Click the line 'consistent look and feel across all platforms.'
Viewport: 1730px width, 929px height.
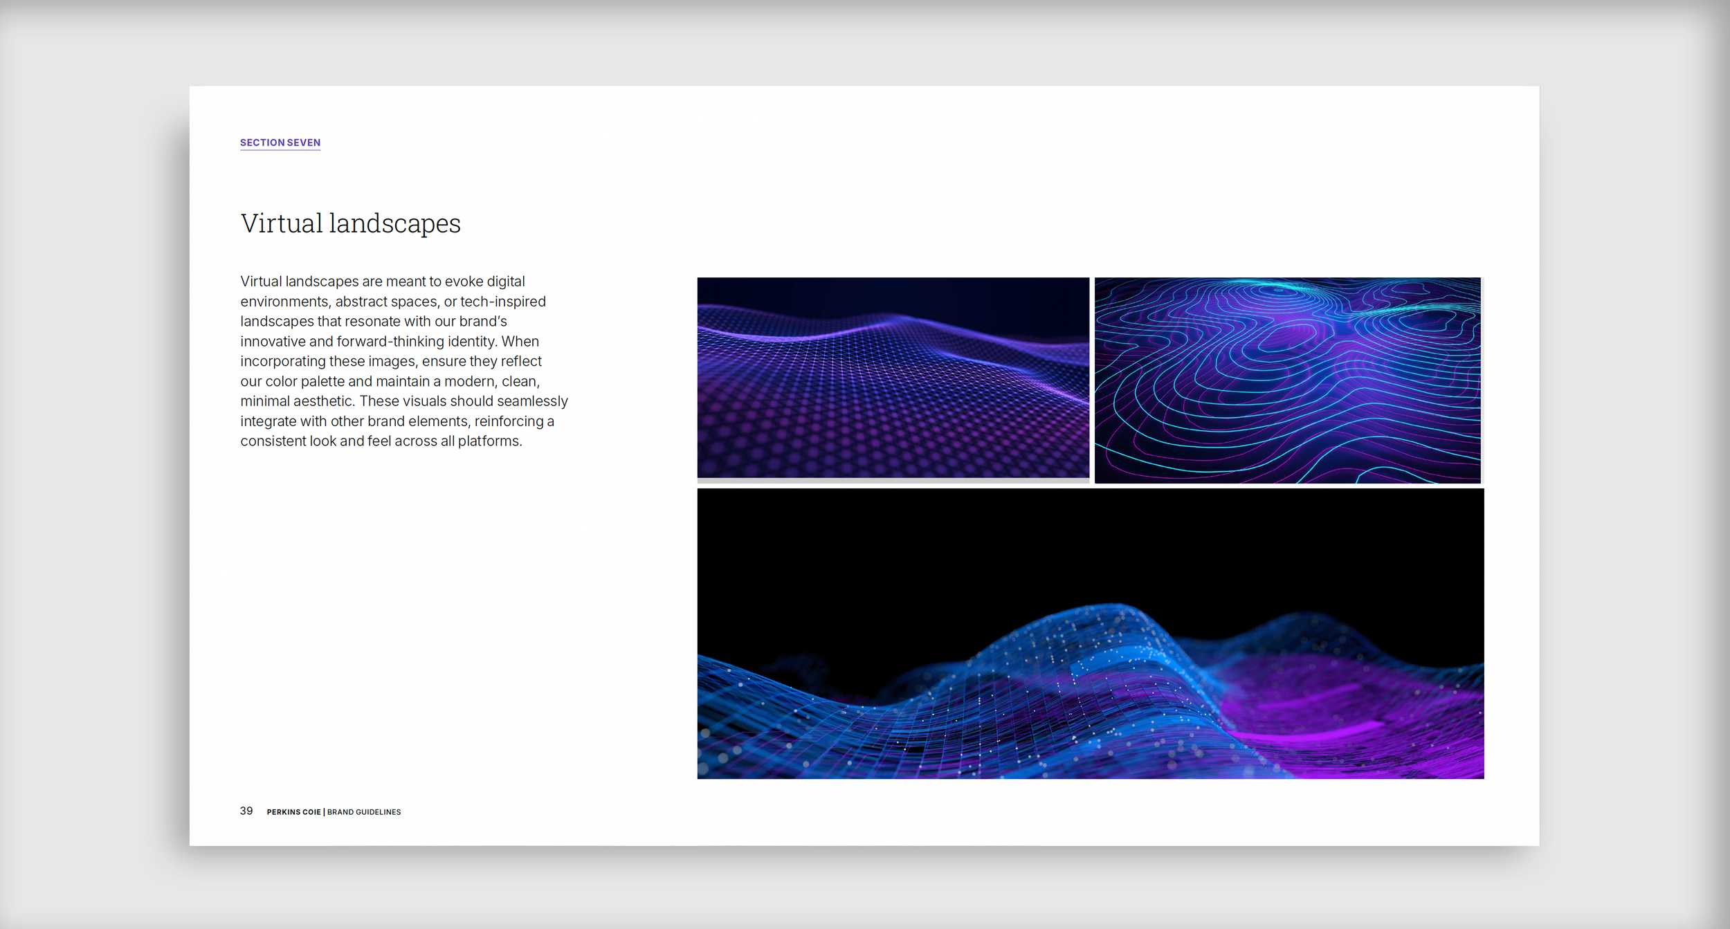click(381, 441)
